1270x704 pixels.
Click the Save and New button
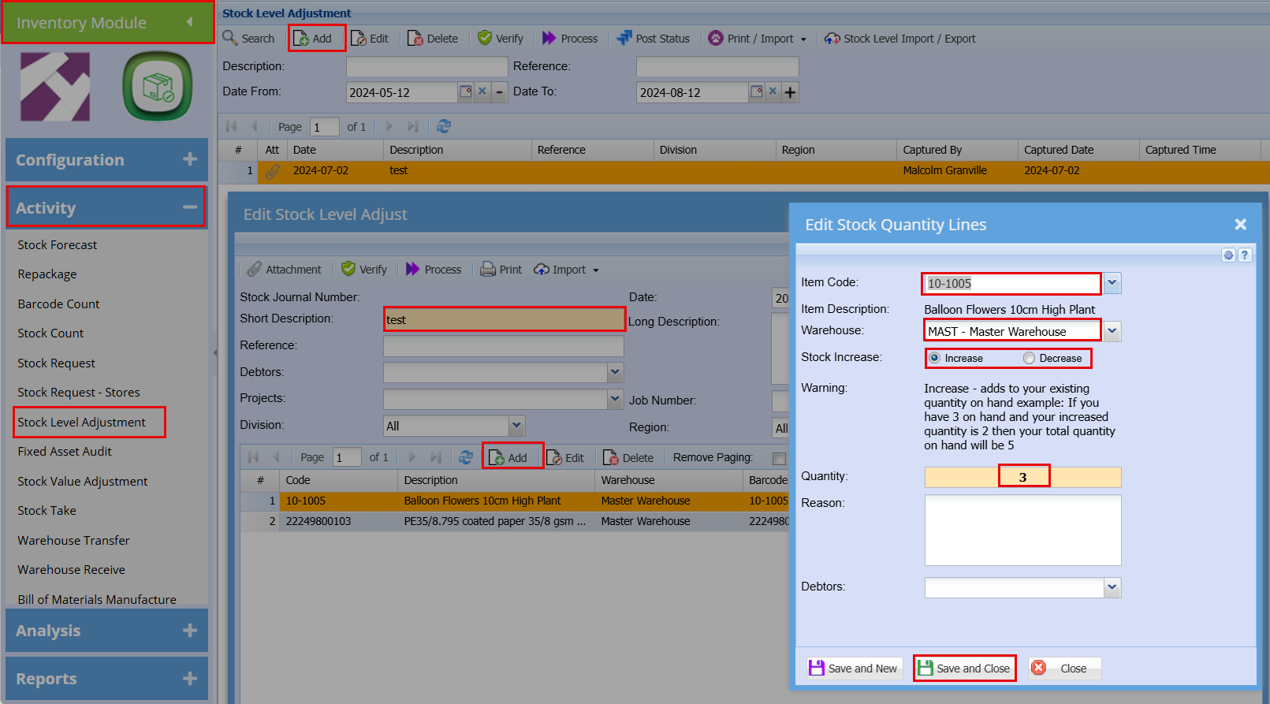854,669
